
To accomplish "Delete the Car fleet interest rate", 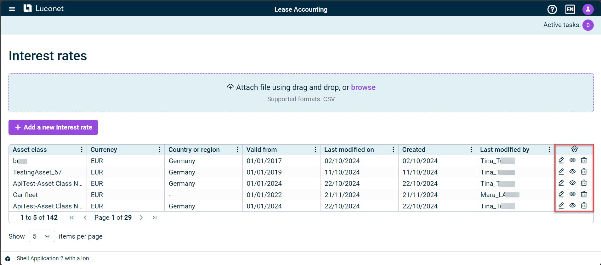I will (x=584, y=194).
